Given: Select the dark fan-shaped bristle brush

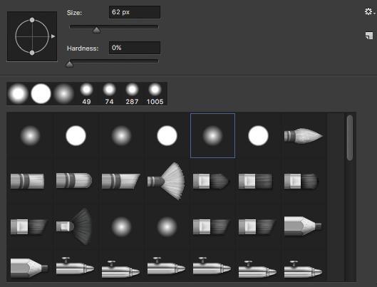Looking at the screenshot, I should (75, 226).
